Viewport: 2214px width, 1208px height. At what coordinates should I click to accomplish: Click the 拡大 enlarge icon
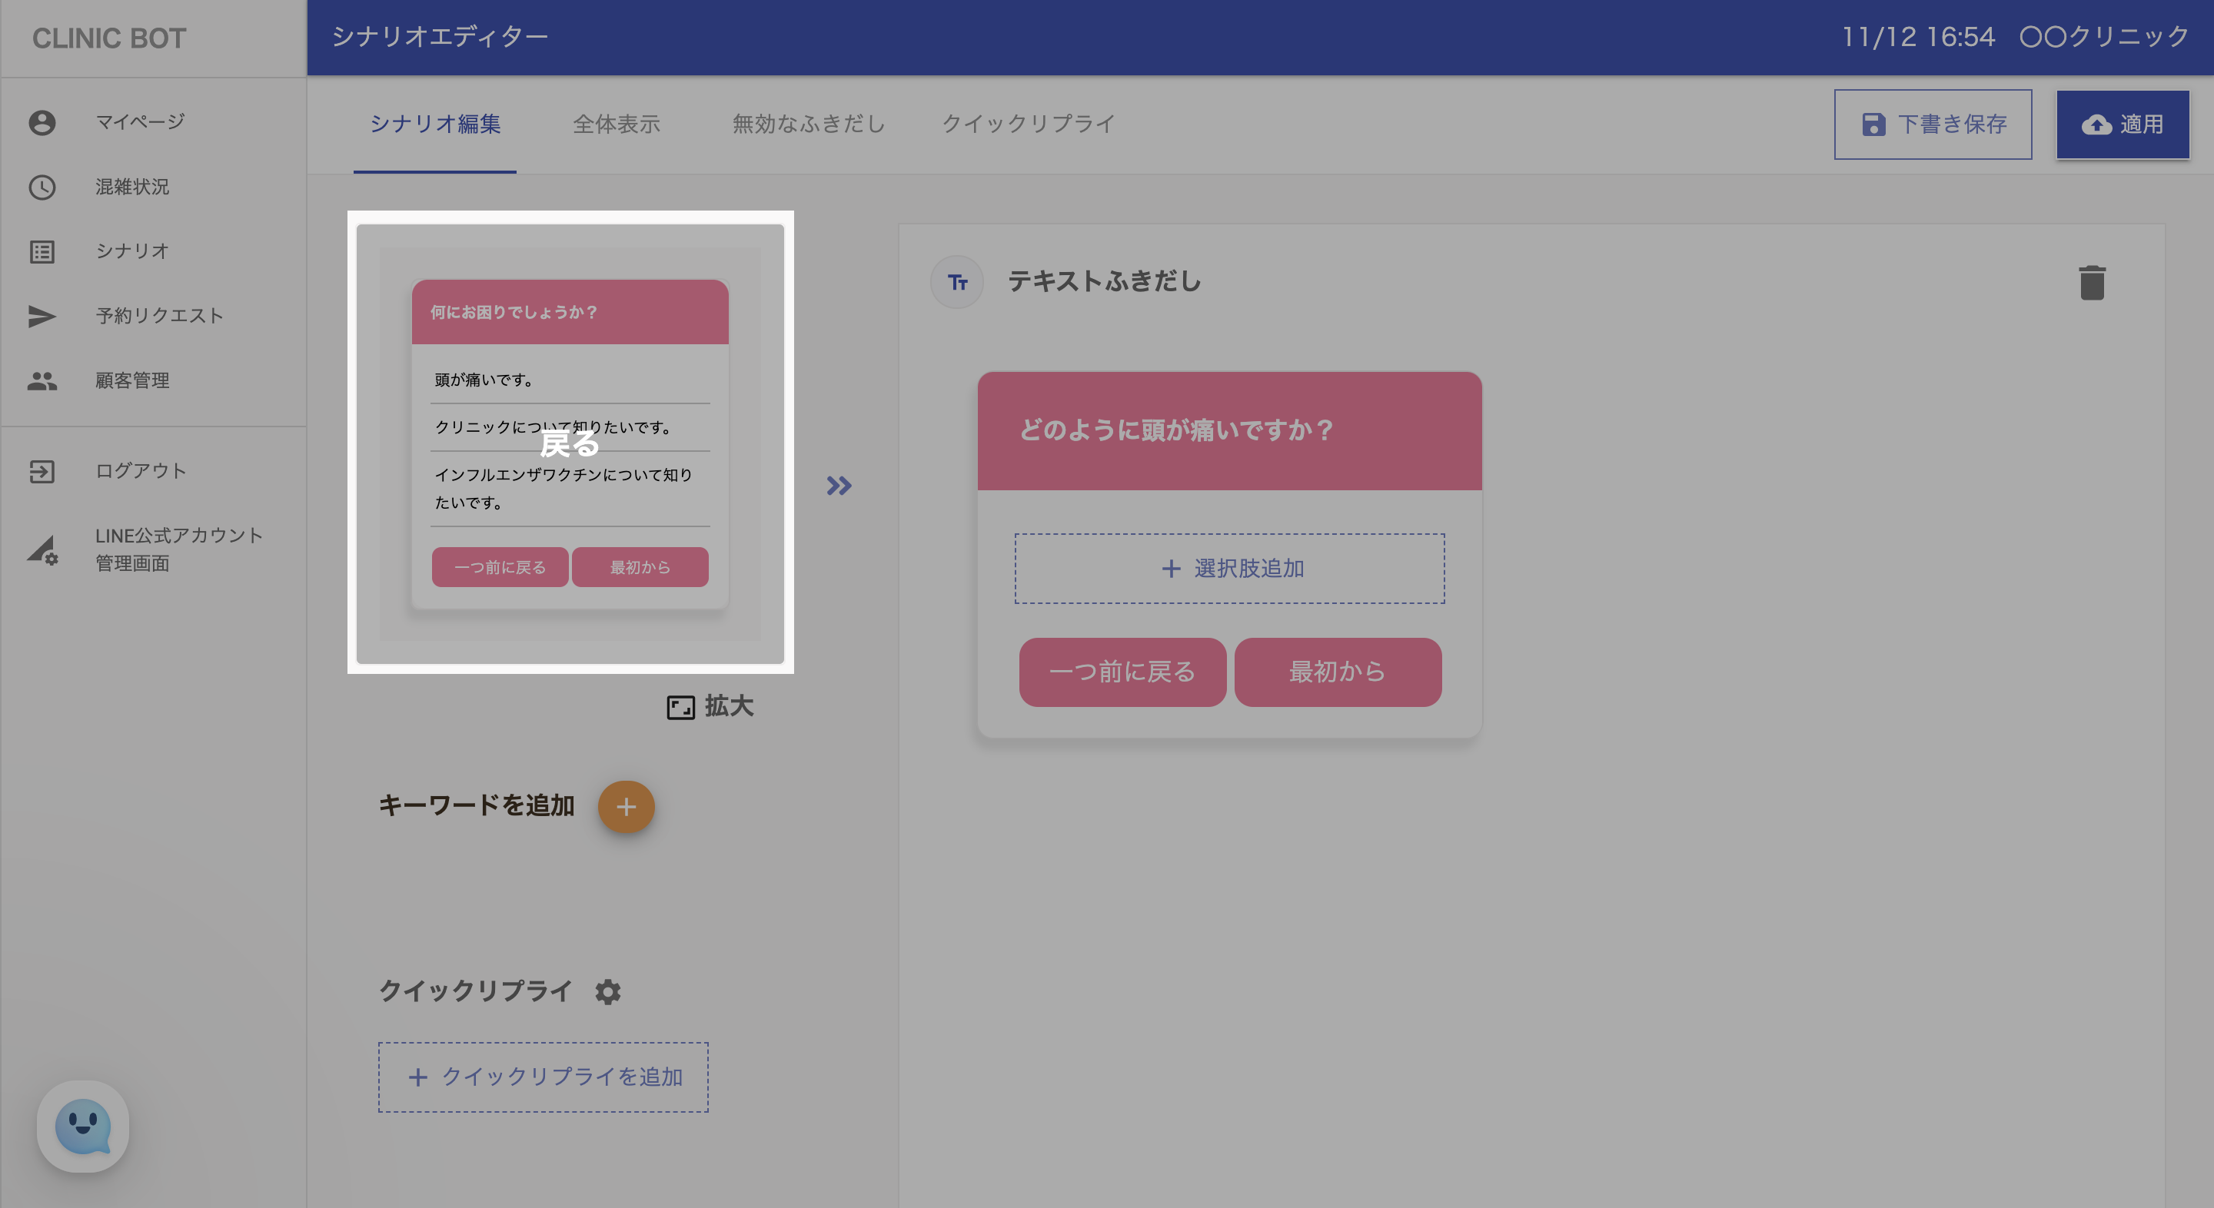tap(680, 707)
